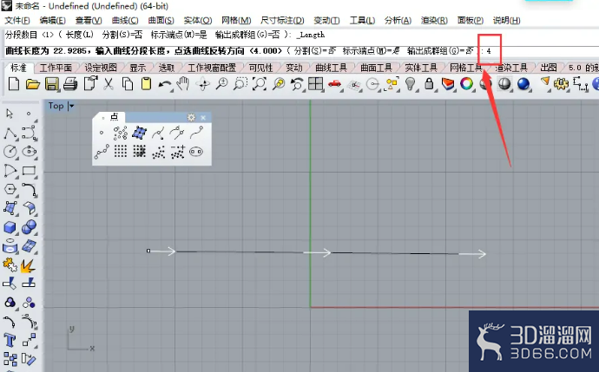This screenshot has height=372, width=599.
Task: Click the Boolean union spheres icon
Action: coord(29,227)
